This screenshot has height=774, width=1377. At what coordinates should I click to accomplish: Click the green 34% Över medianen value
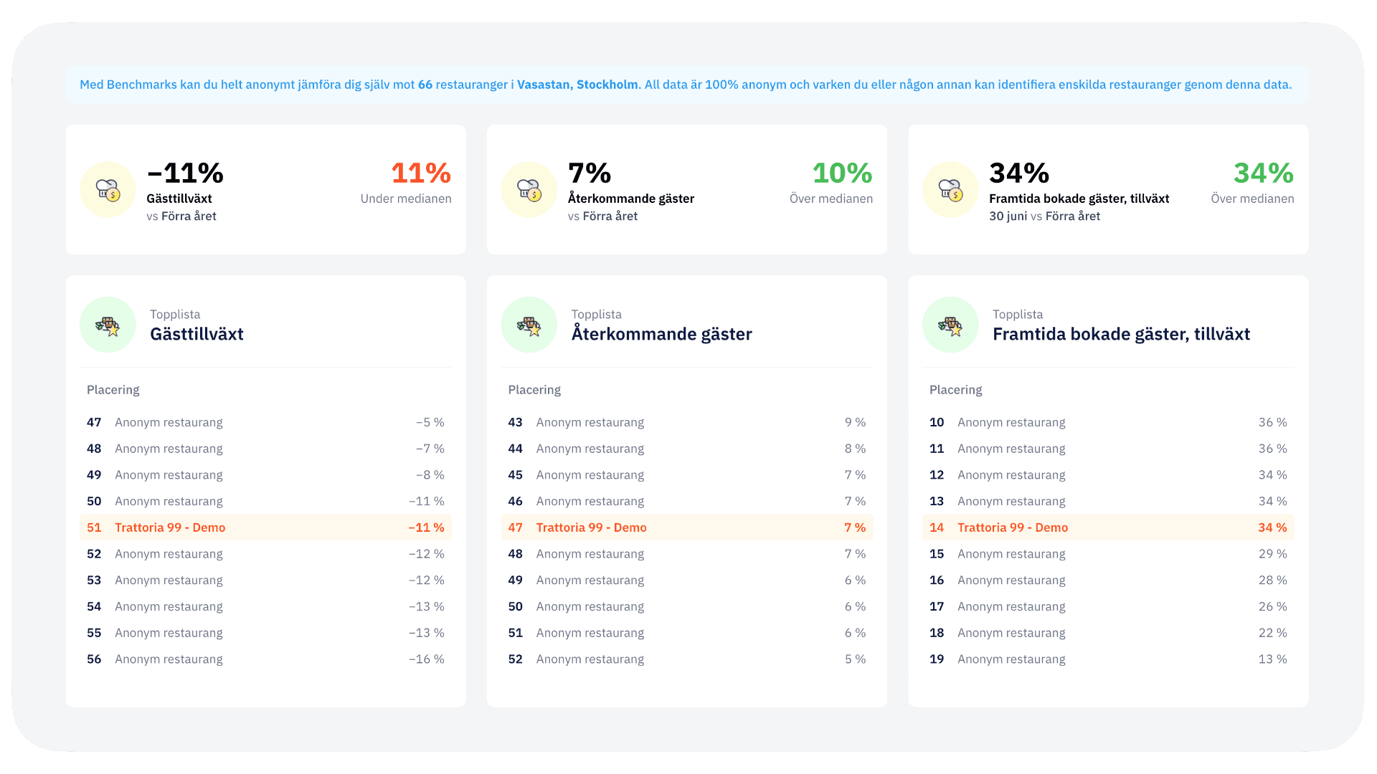point(1264,173)
